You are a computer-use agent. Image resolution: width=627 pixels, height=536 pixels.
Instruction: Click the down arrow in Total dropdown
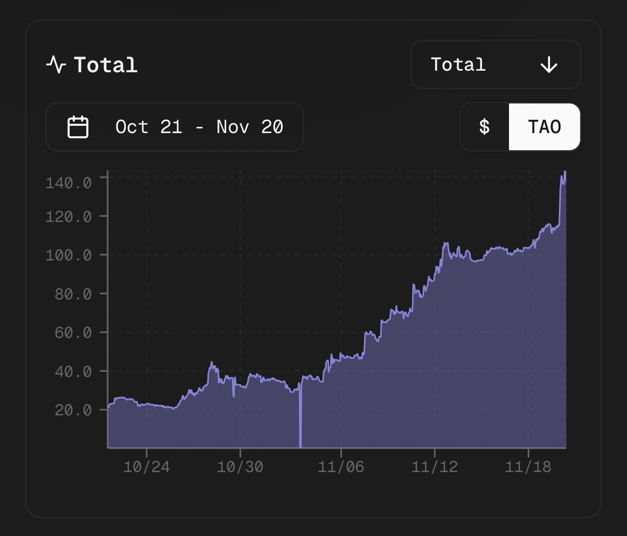click(549, 65)
